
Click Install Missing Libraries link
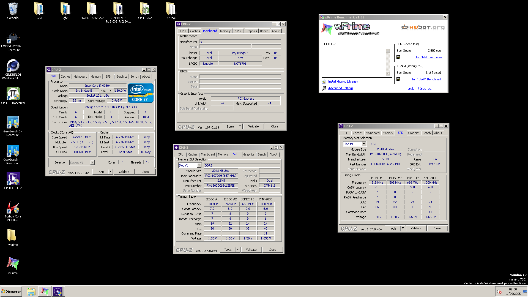pyautogui.click(x=343, y=82)
